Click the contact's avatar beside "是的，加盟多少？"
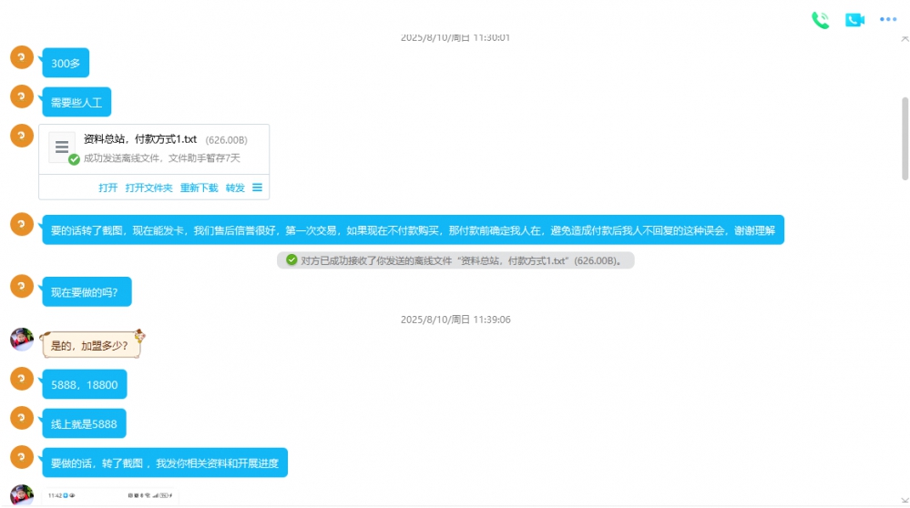The image size is (910, 508). coord(22,340)
